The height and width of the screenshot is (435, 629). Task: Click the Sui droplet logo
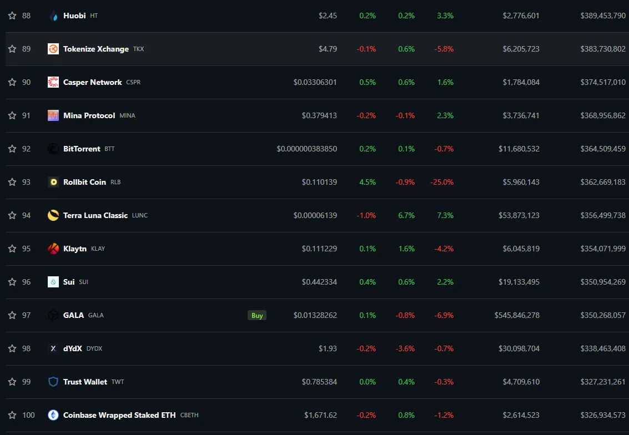pos(53,282)
